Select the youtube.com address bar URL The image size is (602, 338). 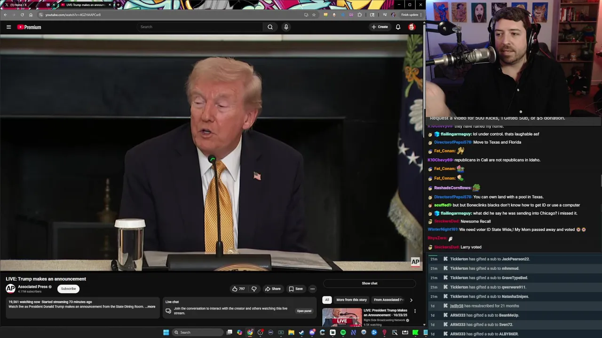click(x=73, y=15)
